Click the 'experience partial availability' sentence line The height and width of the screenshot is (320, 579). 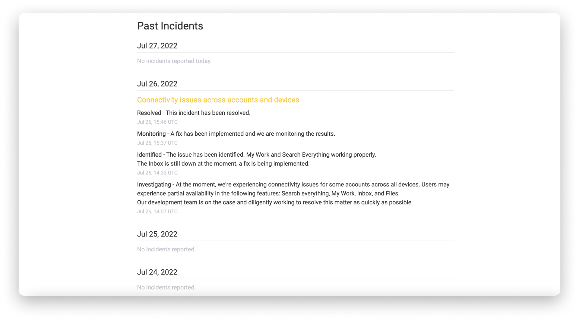pos(268,194)
